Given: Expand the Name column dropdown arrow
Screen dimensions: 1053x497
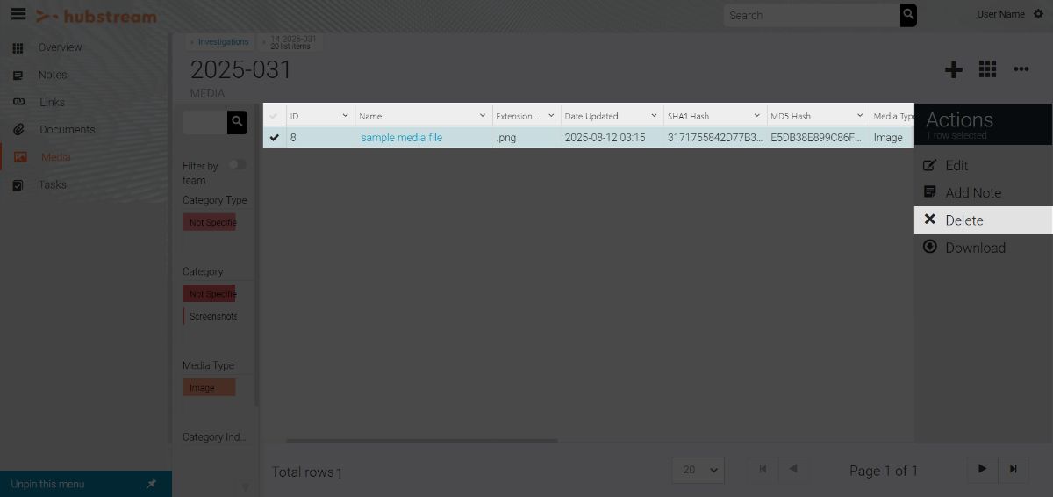Looking at the screenshot, I should (483, 116).
